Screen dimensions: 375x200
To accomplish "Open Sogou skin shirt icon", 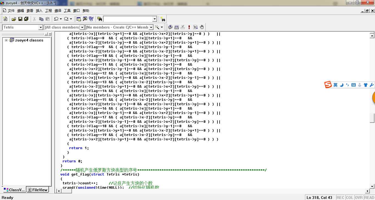I will point(366,85).
